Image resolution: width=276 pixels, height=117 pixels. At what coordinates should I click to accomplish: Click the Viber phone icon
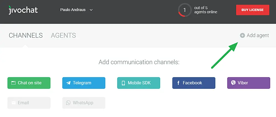233,83
